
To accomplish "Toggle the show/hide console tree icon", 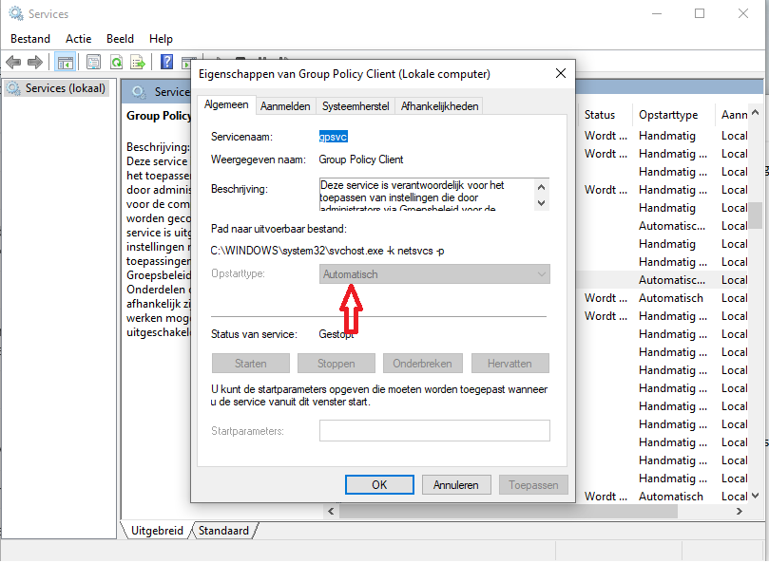I will 65,62.
